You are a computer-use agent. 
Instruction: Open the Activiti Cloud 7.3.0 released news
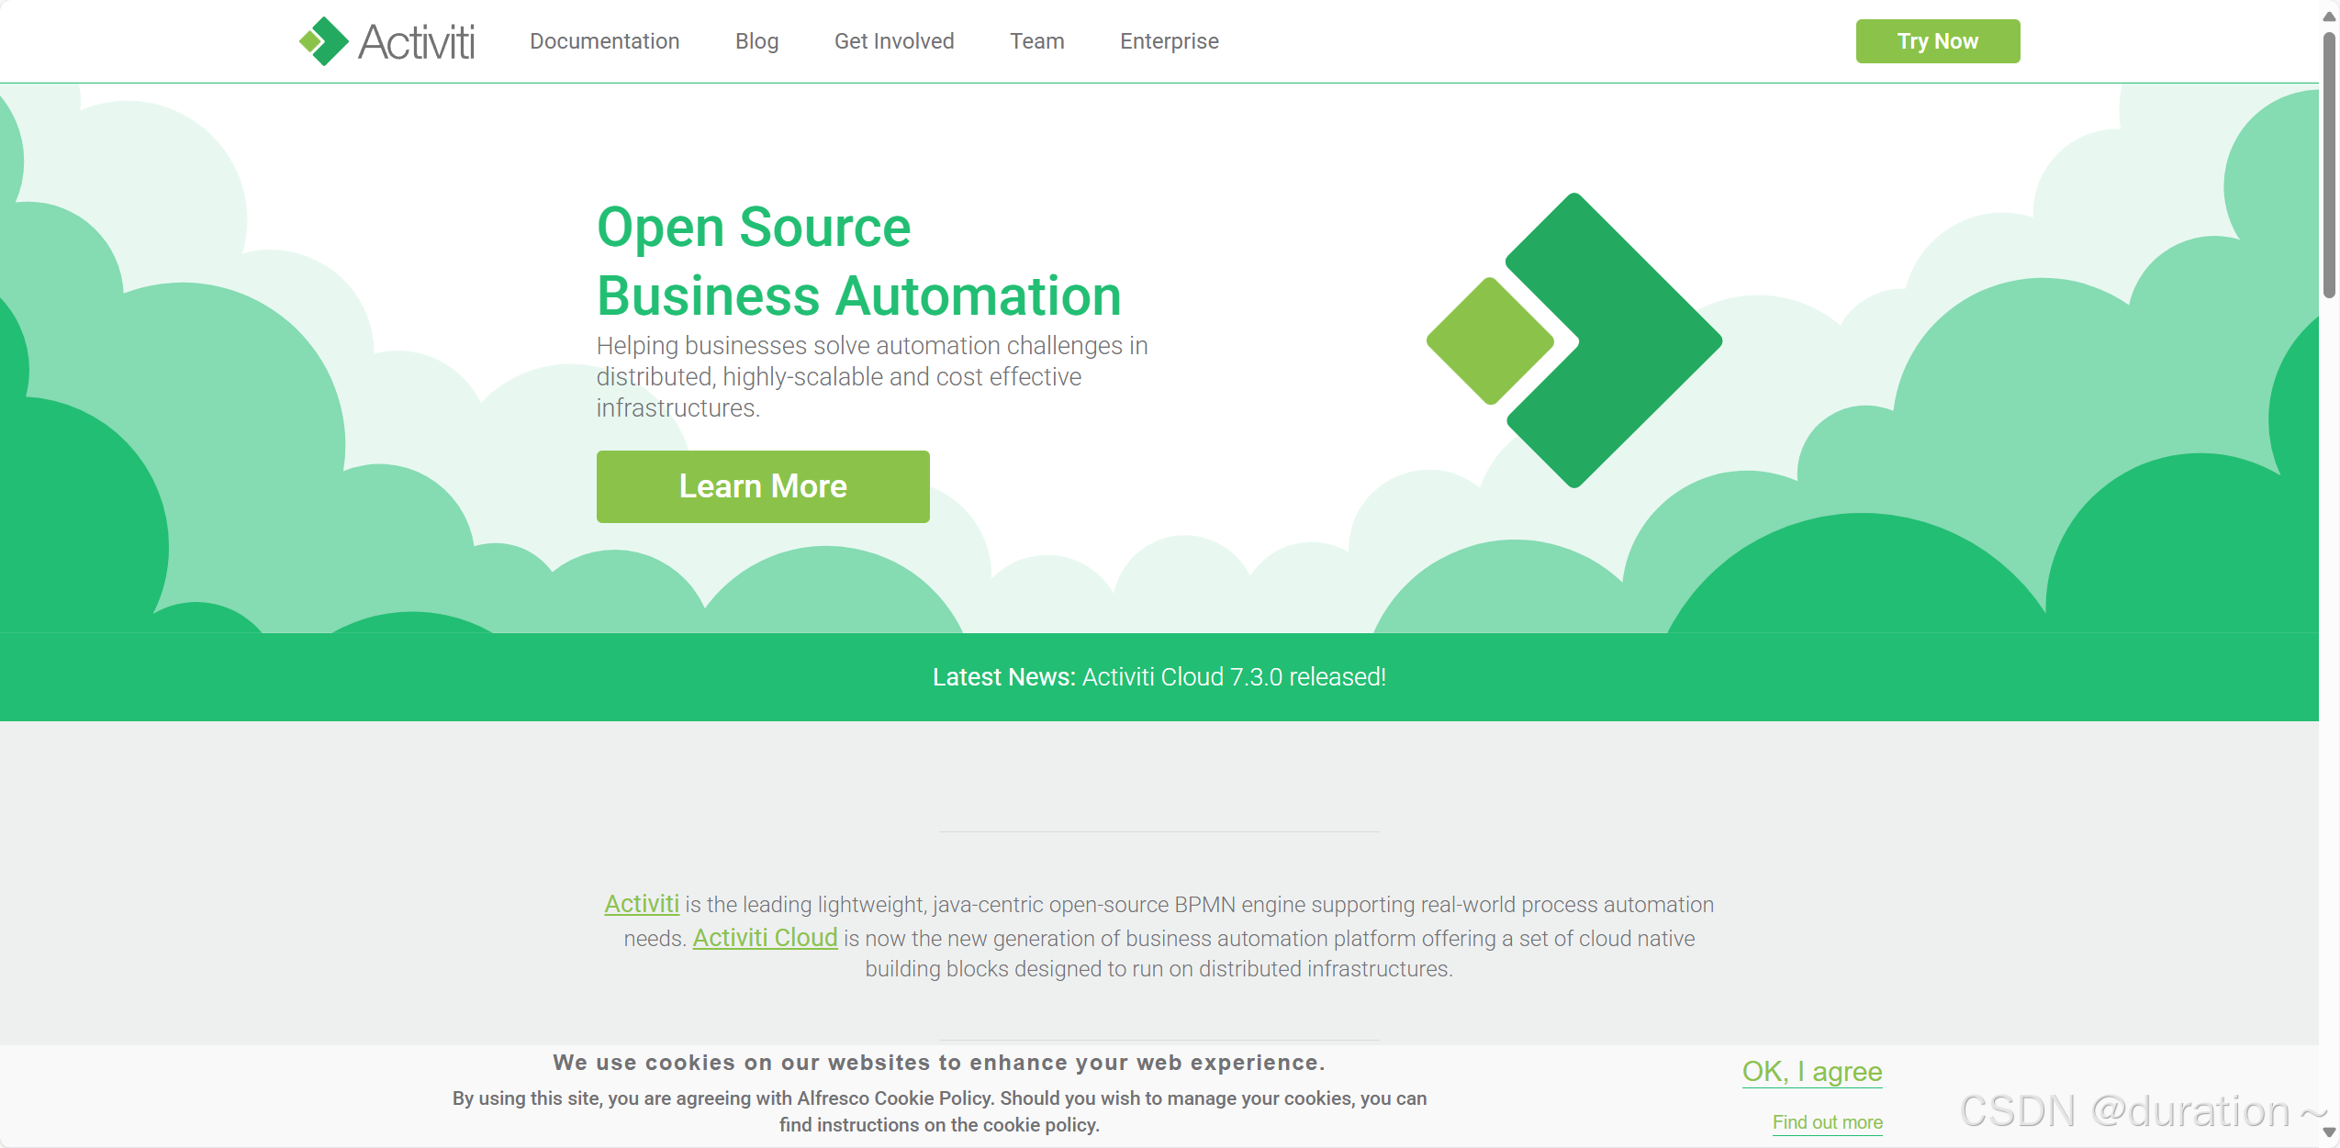click(1233, 677)
